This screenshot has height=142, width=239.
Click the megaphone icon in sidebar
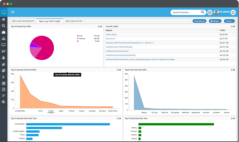(x=3, y=51)
